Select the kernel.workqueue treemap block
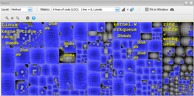This screenshot has height=96, width=194. 125,27
